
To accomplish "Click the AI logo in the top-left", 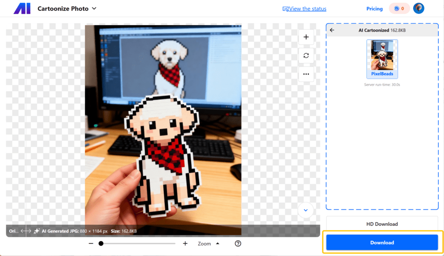I will click(22, 9).
